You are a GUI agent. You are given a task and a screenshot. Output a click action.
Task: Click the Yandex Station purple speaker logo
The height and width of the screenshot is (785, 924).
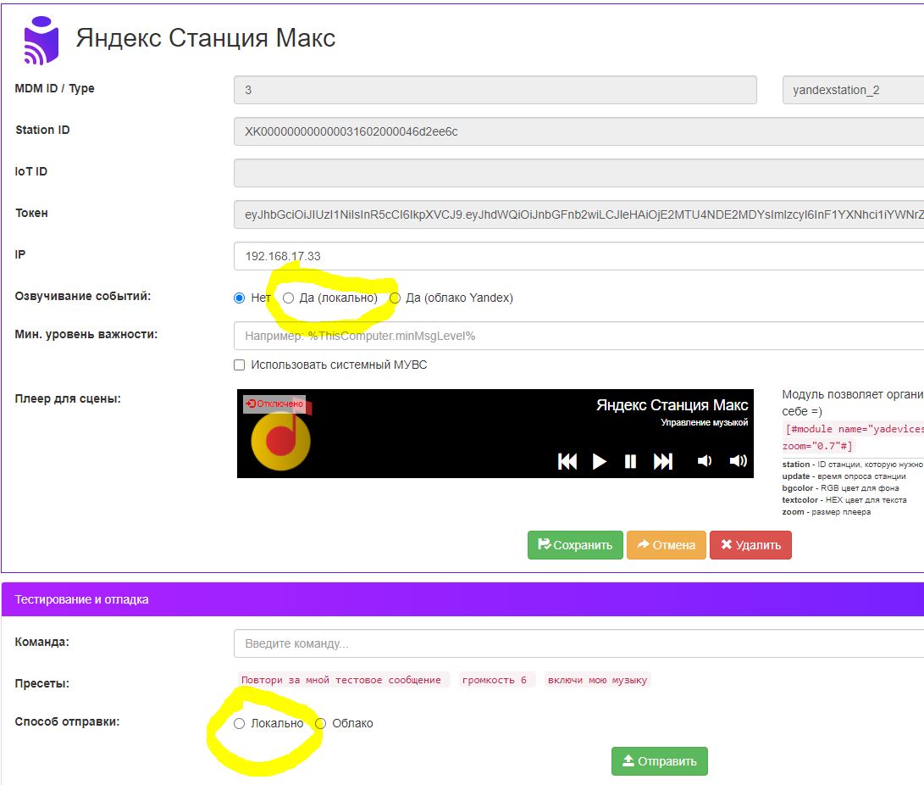pos(41,40)
